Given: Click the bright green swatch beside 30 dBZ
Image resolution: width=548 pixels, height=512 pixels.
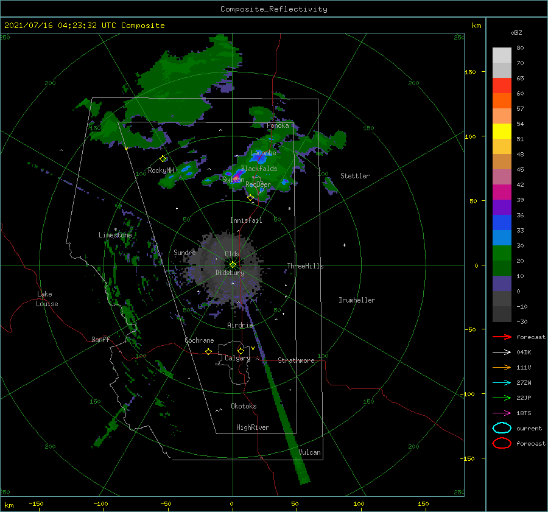Looking at the screenshot, I should point(502,253).
